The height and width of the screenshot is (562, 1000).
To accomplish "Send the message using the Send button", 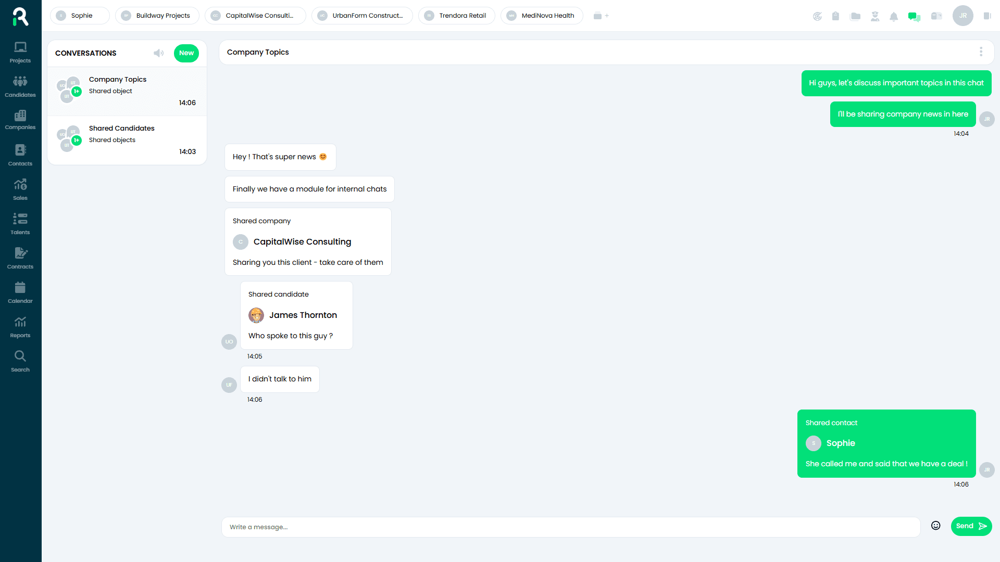I will [x=971, y=526].
